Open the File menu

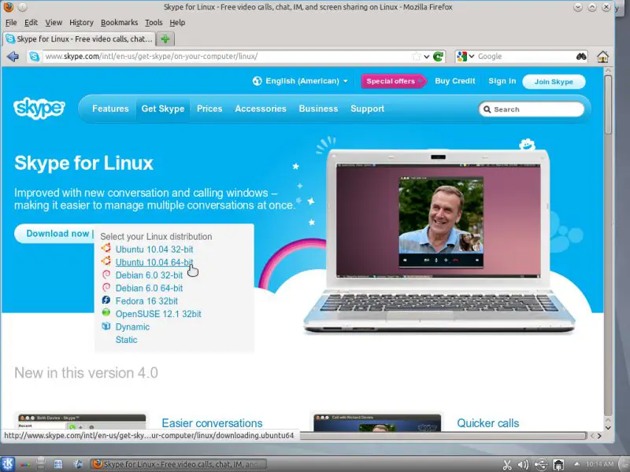(x=11, y=23)
